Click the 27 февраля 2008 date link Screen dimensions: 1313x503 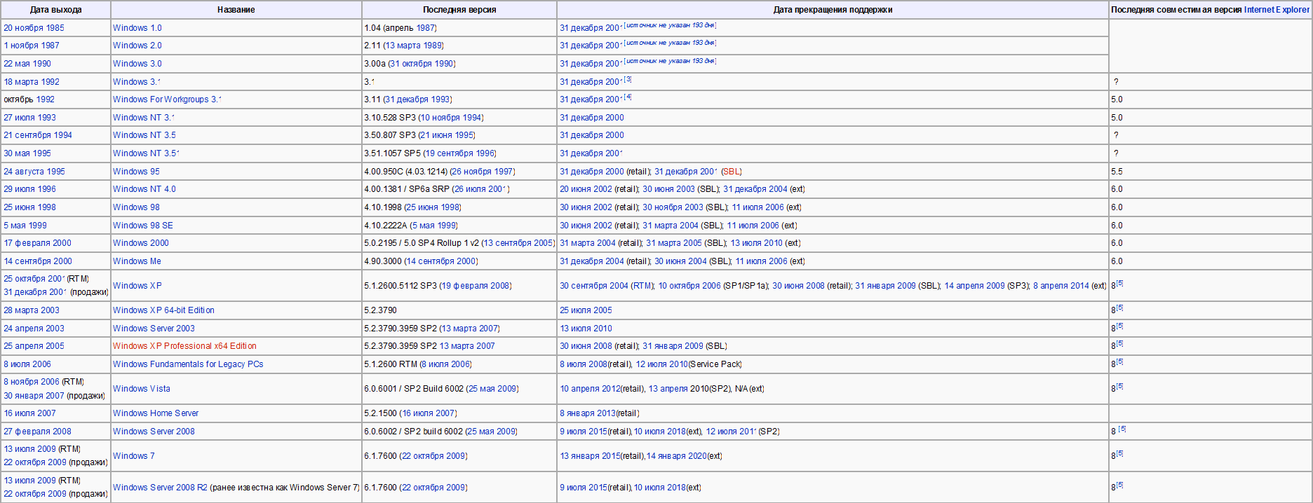point(37,432)
